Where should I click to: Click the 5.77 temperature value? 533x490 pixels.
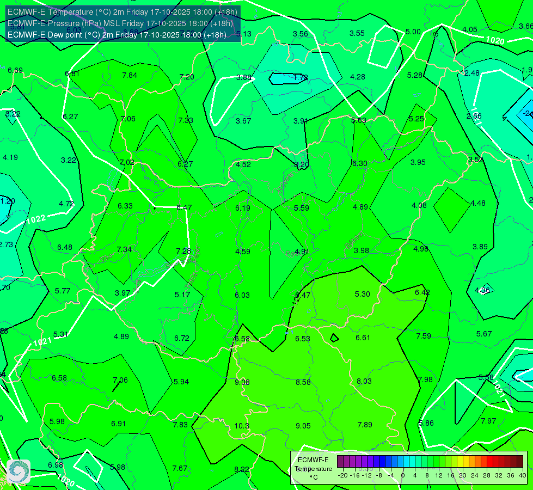coord(63,291)
